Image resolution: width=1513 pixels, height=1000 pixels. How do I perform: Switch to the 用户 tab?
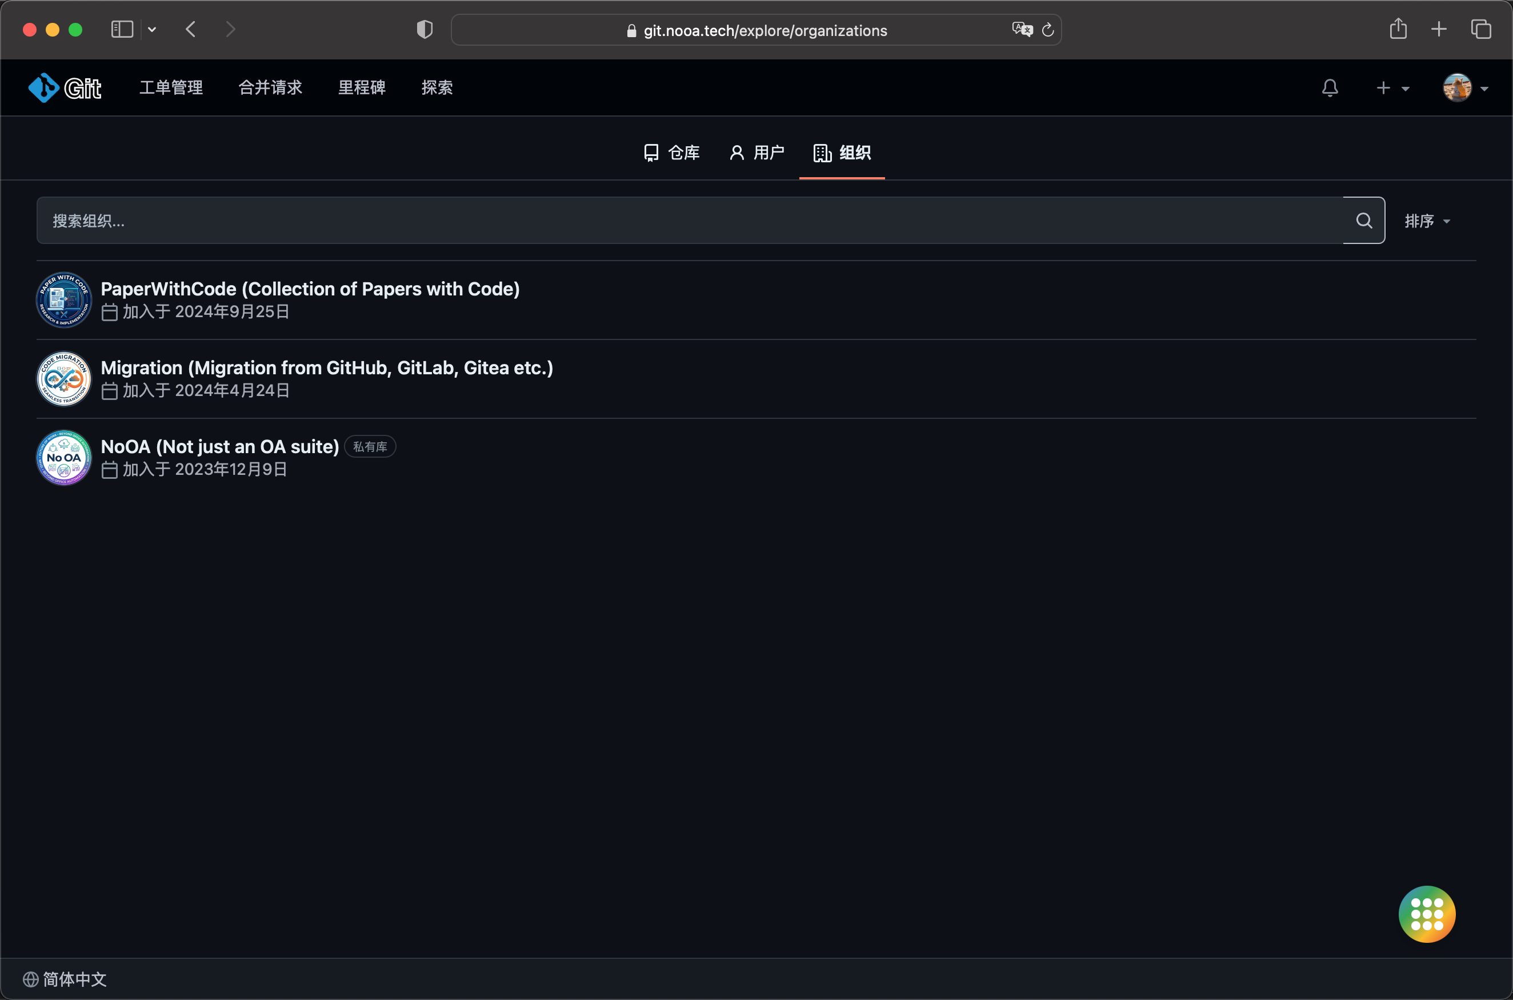click(757, 153)
